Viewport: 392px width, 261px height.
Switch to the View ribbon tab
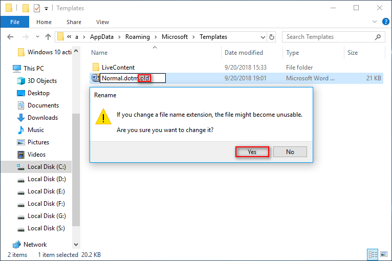pyautogui.click(x=102, y=22)
